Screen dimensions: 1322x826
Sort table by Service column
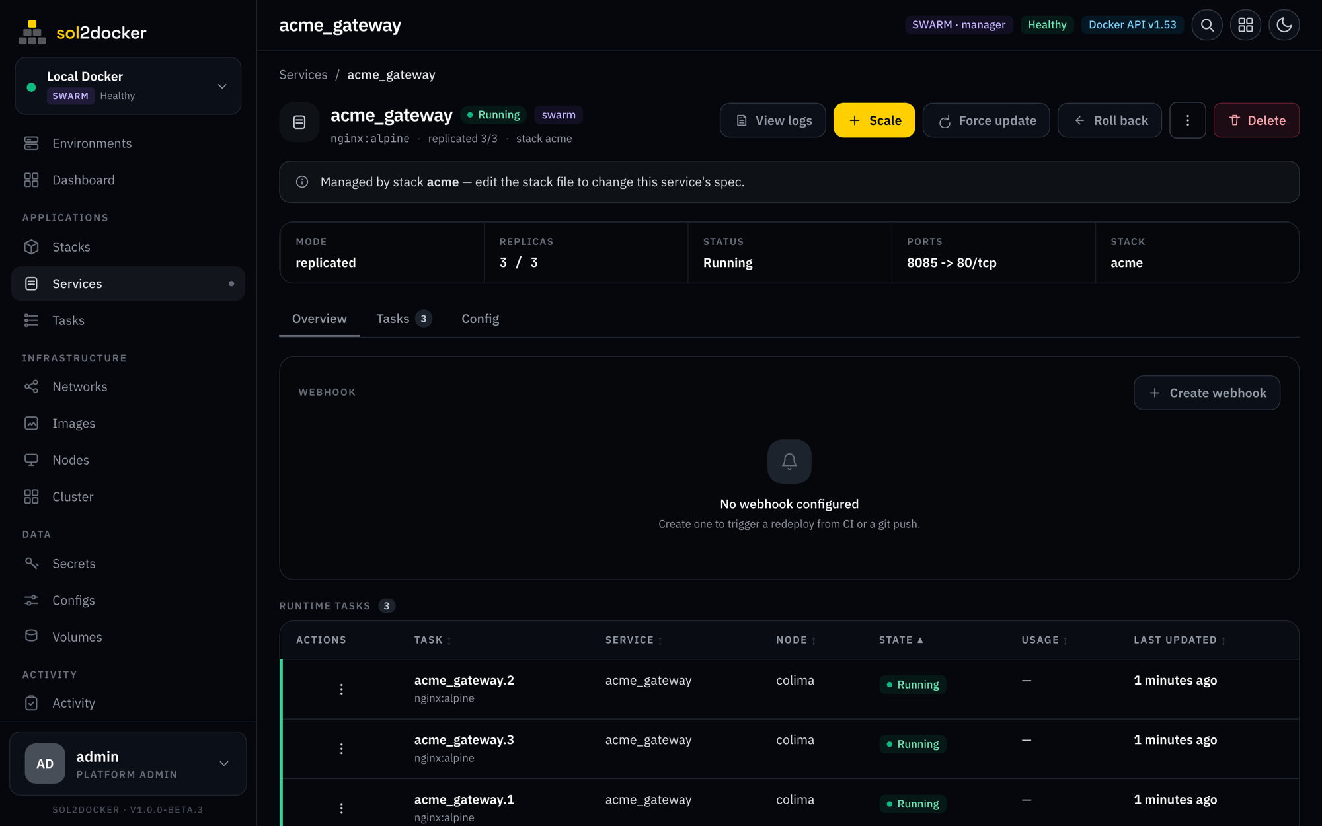[x=634, y=640]
